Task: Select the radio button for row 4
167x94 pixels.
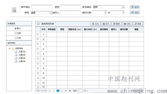Action: [x=38, y=49]
